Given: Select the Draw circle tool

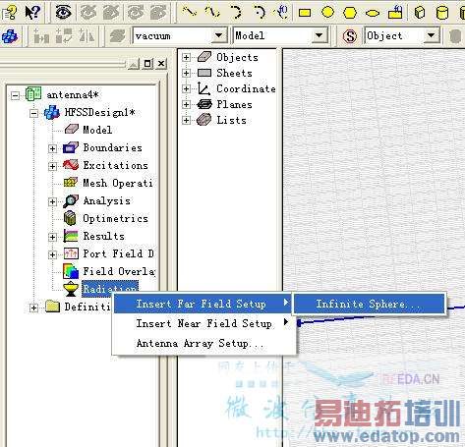Looking at the screenshot, I should click(327, 12).
